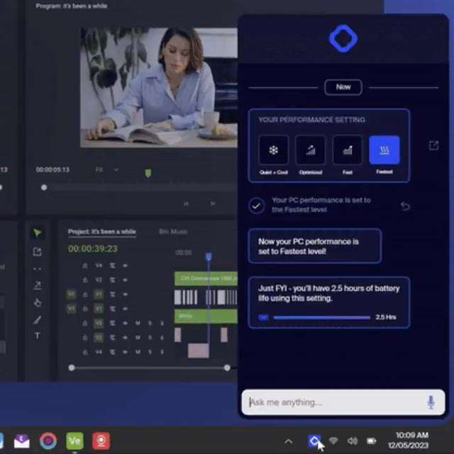Toggle the upper V1 source patch

71,295
